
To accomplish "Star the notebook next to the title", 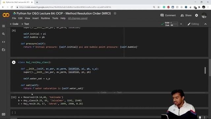I will [115, 13].
